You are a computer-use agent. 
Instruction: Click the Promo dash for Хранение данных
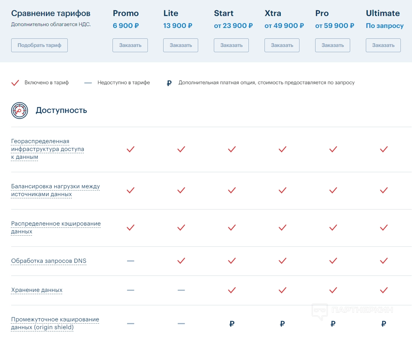pyautogui.click(x=130, y=290)
